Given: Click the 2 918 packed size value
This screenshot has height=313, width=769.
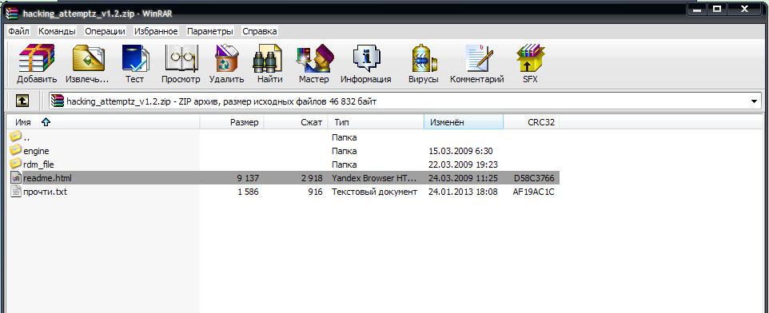Looking at the screenshot, I should (x=312, y=178).
